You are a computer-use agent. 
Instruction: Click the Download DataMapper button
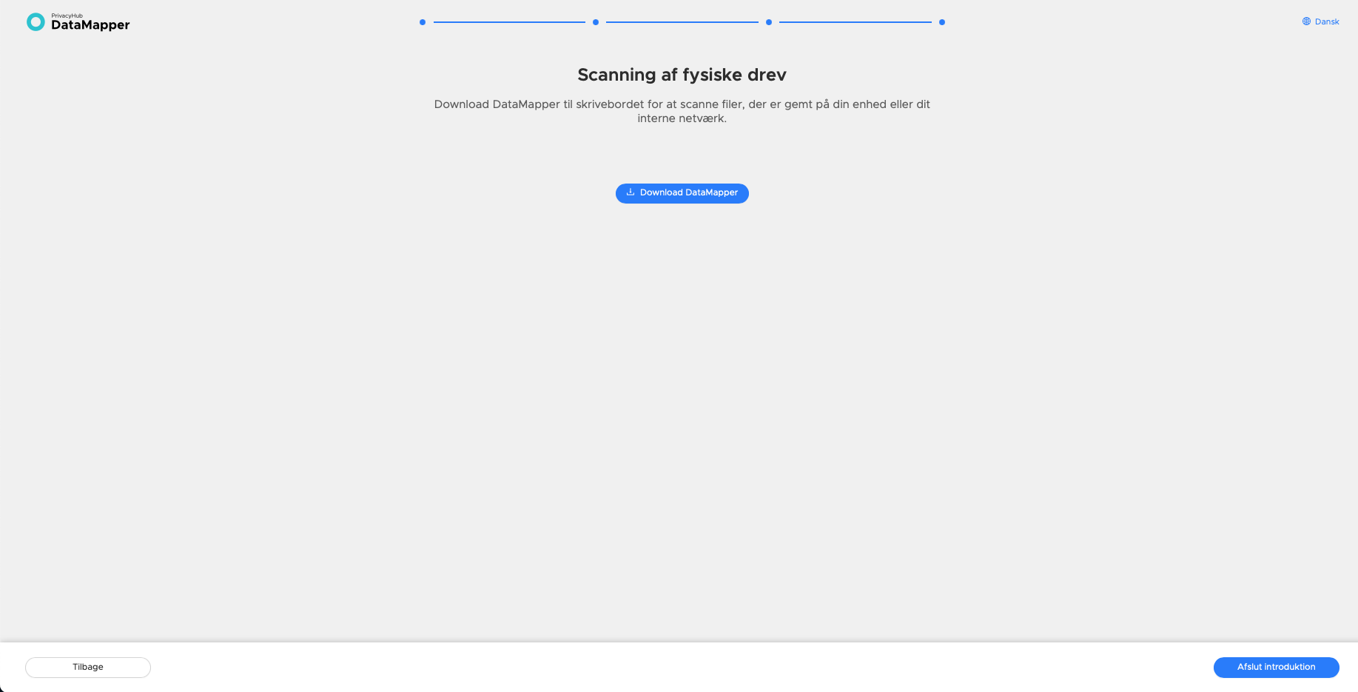682,193
